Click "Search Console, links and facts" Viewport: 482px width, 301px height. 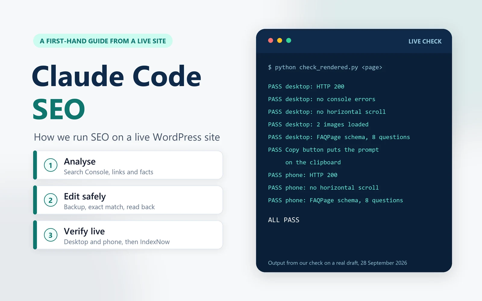[108, 172]
